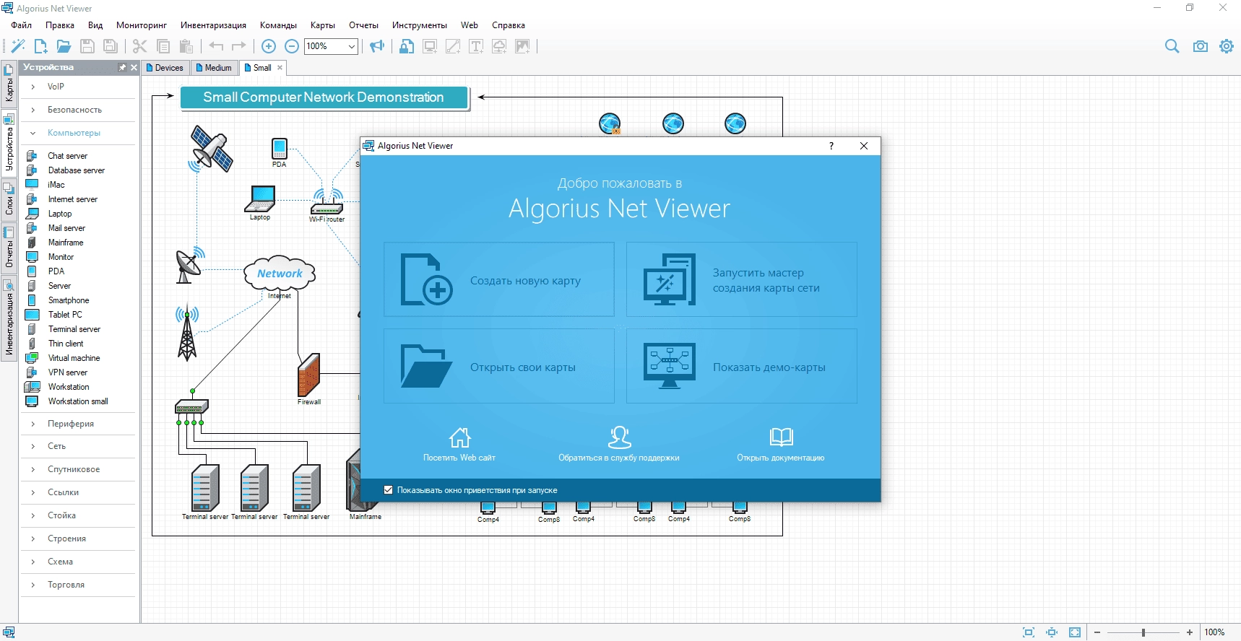
Task: Expand the Безопасность category
Action: [x=33, y=110]
